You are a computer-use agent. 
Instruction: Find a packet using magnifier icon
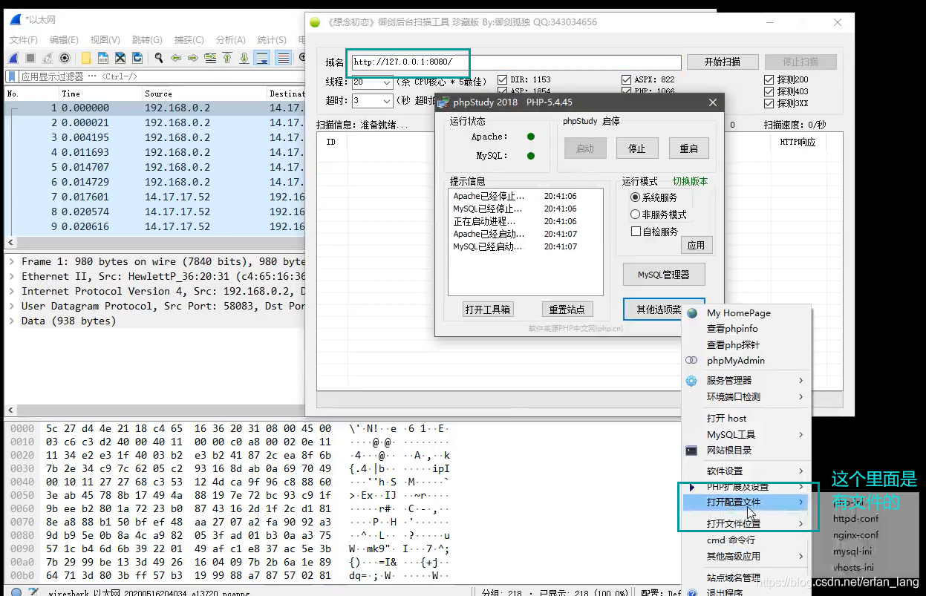pos(159,57)
